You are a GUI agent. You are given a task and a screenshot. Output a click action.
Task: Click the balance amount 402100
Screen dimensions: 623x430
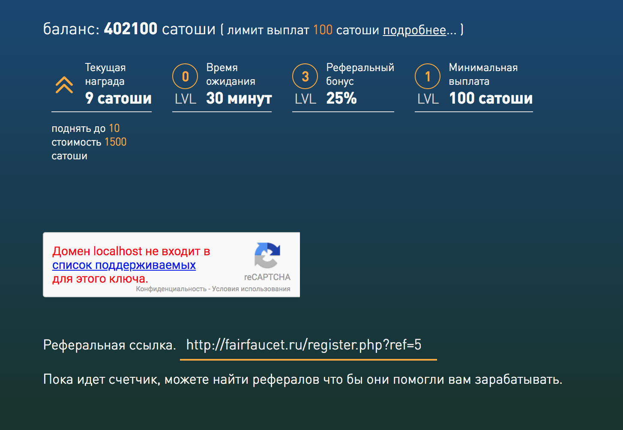pyautogui.click(x=131, y=29)
